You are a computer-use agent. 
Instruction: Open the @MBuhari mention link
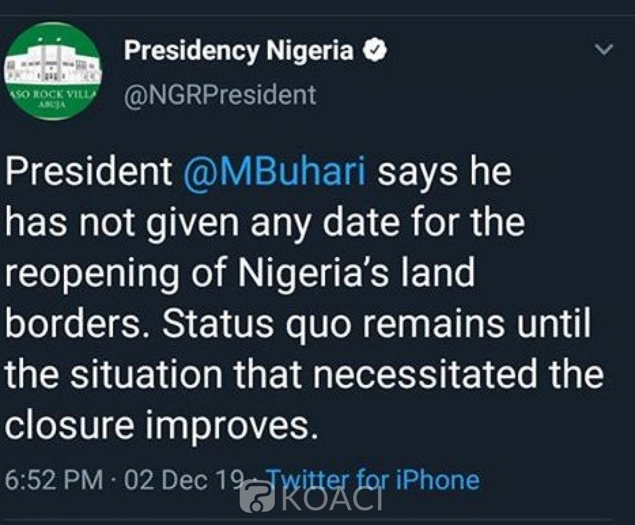click(x=274, y=173)
